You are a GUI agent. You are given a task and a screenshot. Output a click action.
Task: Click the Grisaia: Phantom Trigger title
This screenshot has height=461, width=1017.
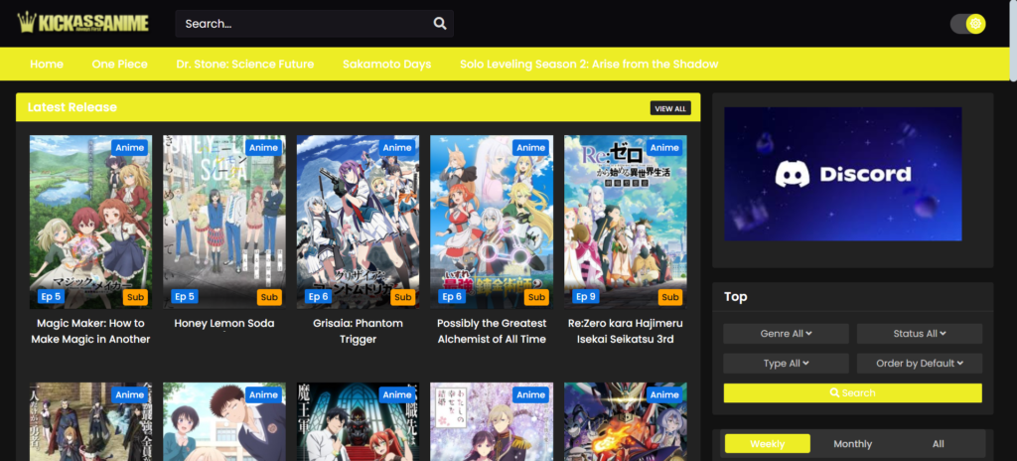click(358, 331)
